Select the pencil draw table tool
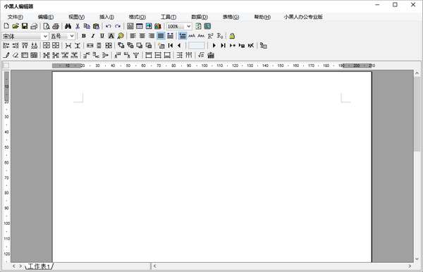The width and height of the screenshot is (423, 272). pos(6,55)
